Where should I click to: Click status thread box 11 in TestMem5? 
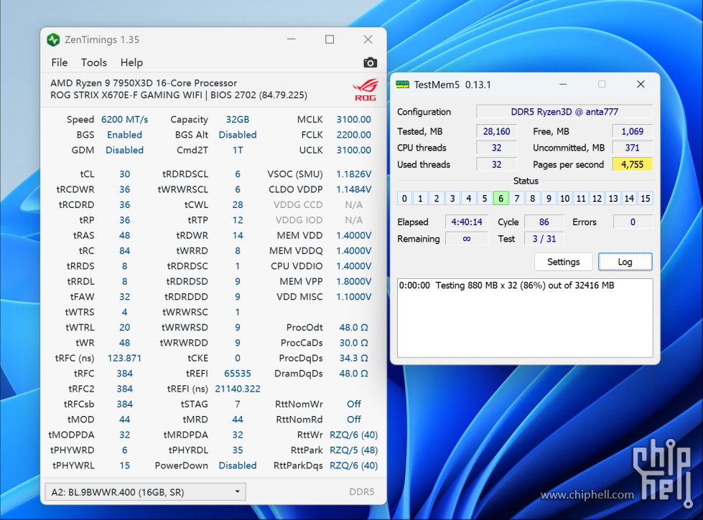coord(581,199)
